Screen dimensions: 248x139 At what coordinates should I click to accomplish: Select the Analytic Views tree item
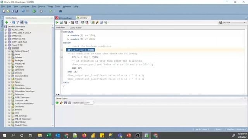coord(21,125)
